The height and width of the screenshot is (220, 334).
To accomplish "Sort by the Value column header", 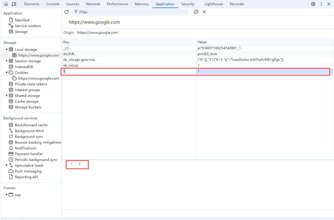I will tap(265, 42).
